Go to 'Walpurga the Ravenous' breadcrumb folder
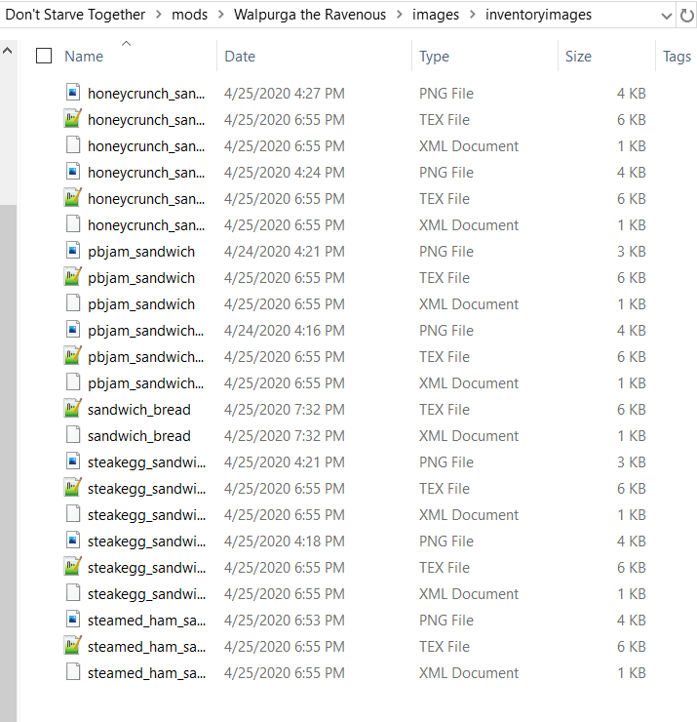Image resolution: width=697 pixels, height=722 pixels. [x=310, y=15]
